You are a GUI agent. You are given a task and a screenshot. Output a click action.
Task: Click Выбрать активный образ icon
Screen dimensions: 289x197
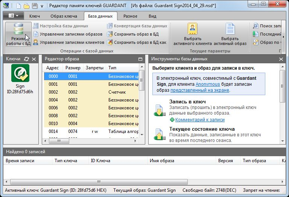pyautogui.click(x=230, y=29)
